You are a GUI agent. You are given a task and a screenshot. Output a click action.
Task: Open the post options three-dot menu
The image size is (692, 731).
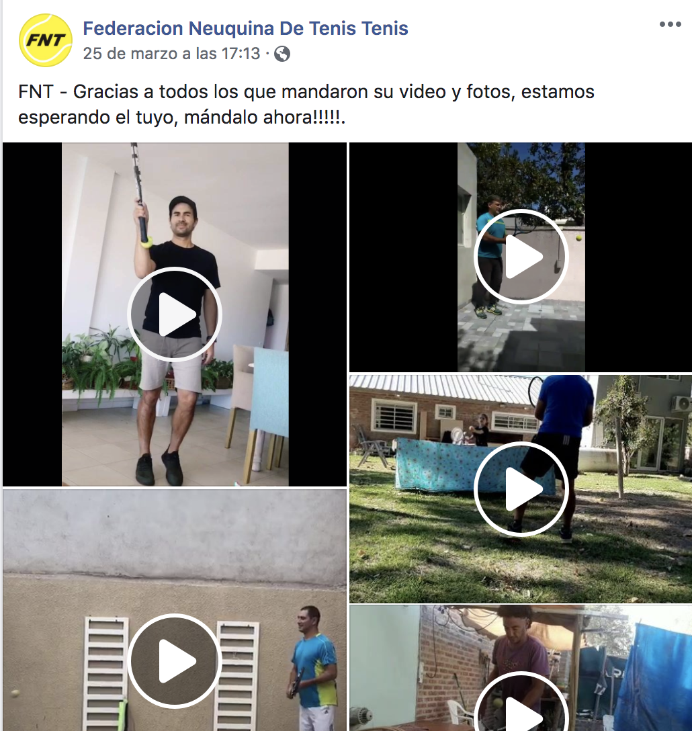click(670, 24)
